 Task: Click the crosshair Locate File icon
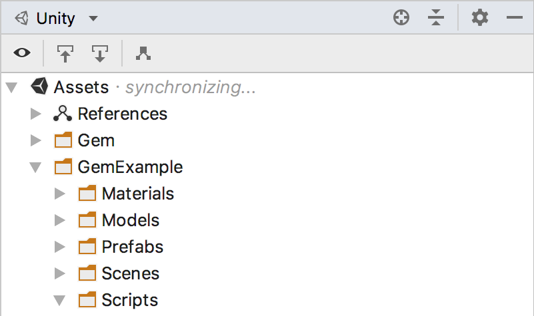401,17
